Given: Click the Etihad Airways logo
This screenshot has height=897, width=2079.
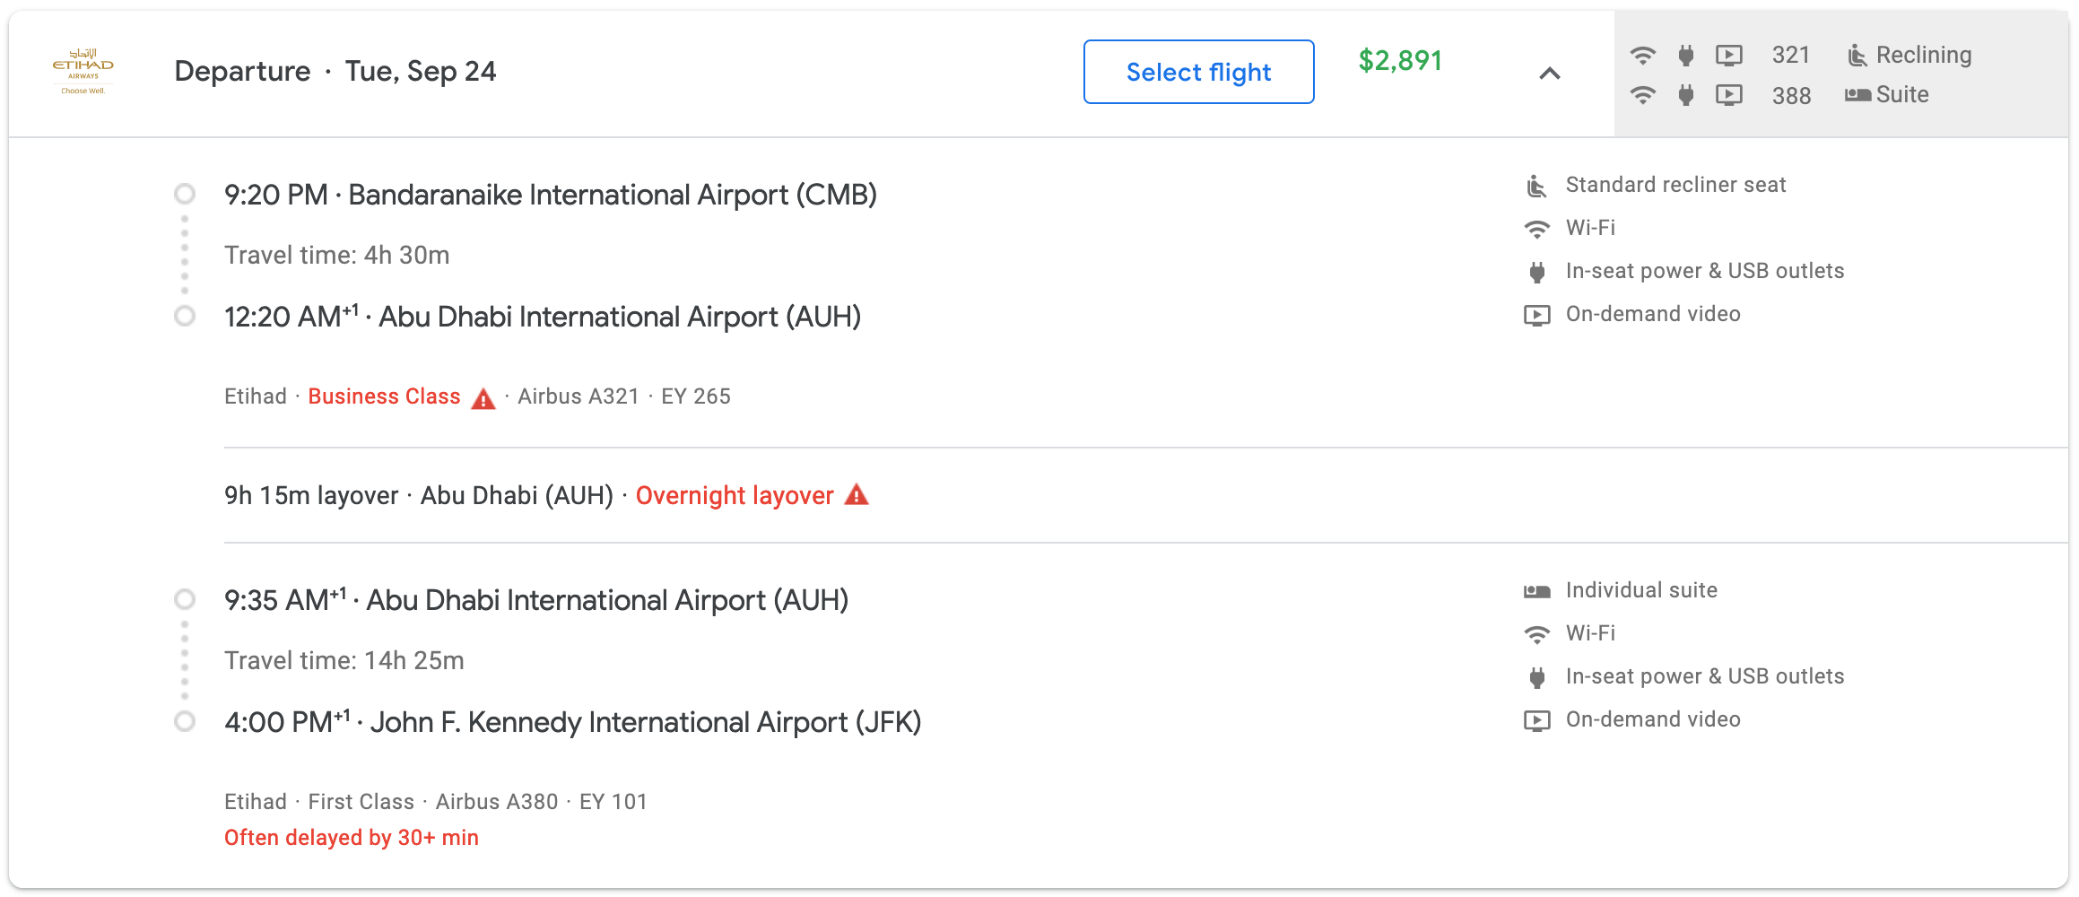Looking at the screenshot, I should (x=83, y=72).
